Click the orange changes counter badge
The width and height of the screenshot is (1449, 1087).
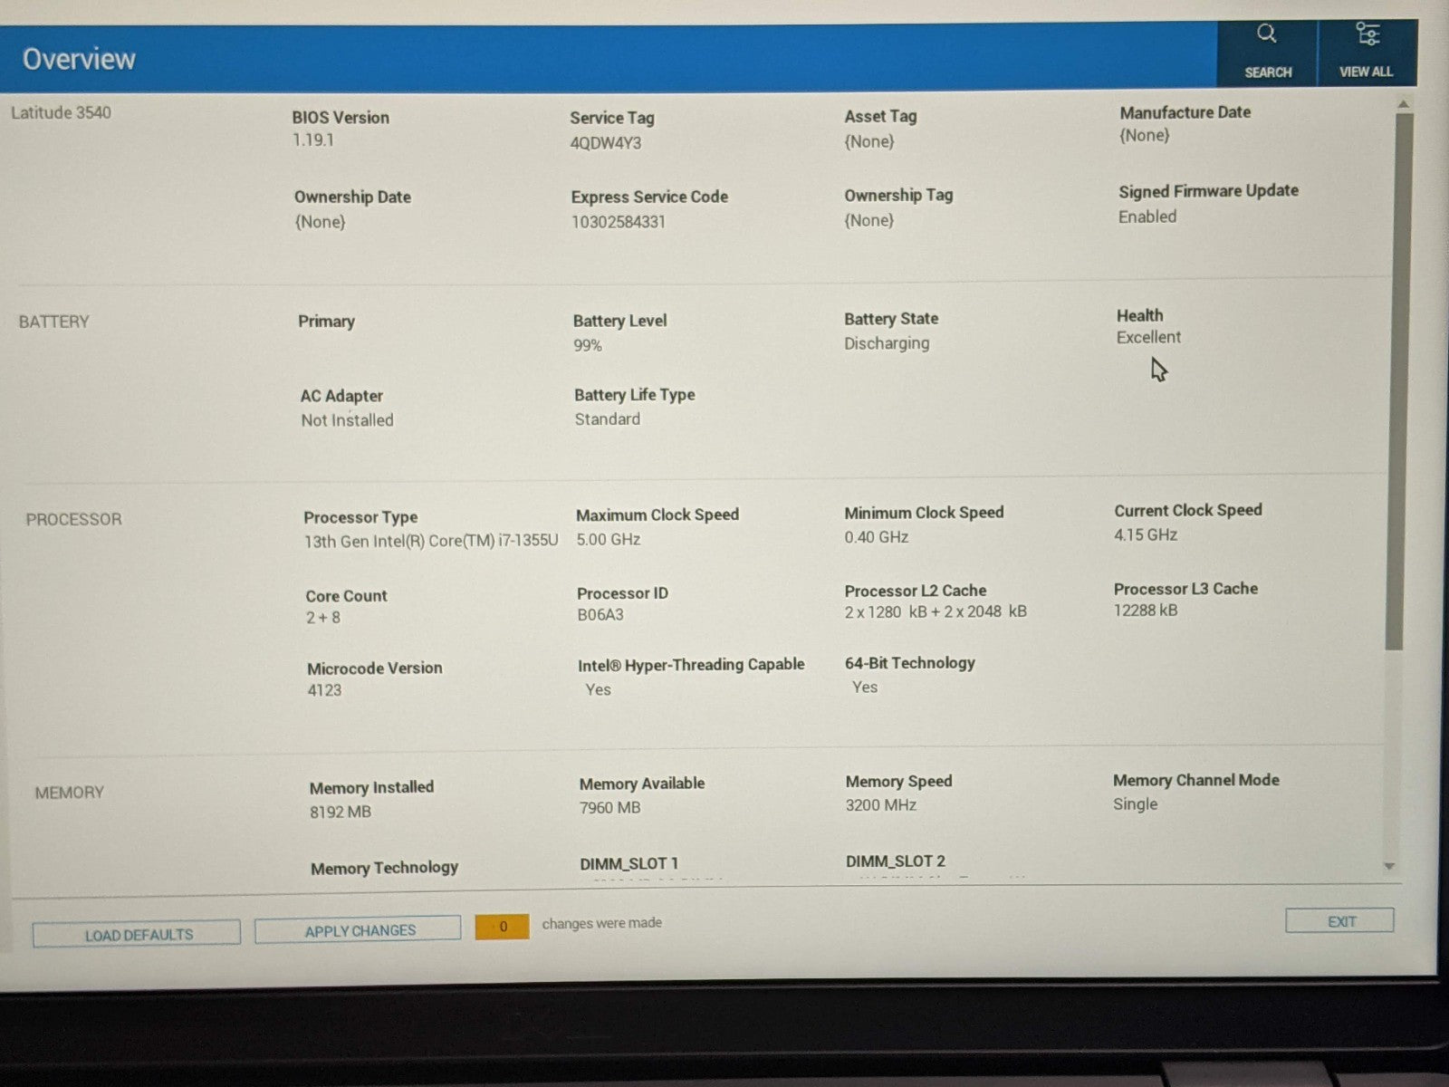pos(502,927)
